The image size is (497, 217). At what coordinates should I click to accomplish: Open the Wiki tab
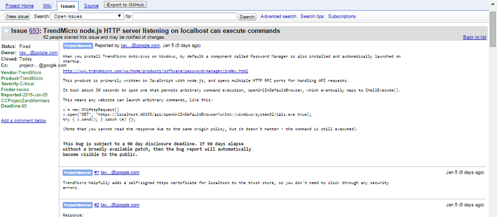coord(47,5)
